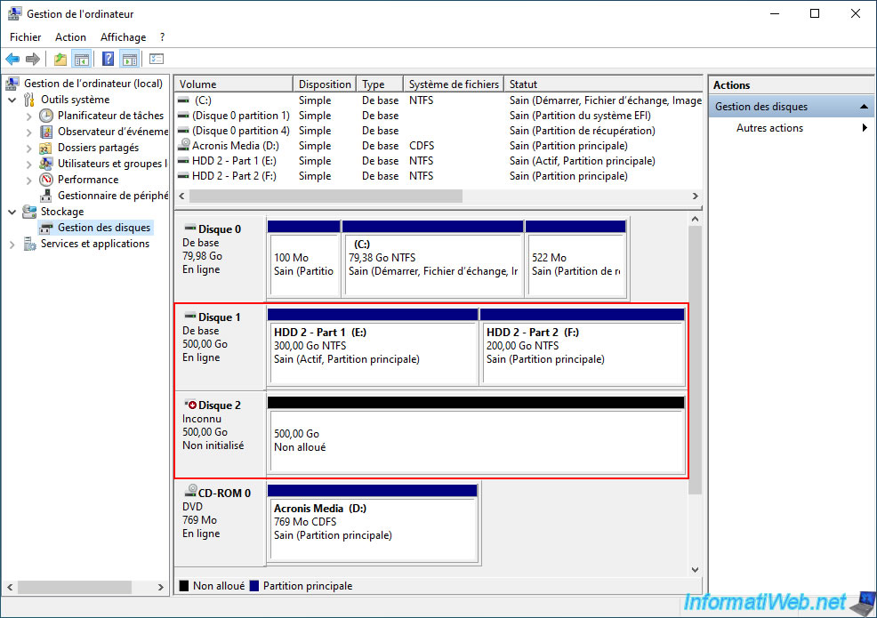Click the blue Back arrow in toolbar
The width and height of the screenshot is (877, 618).
click(12, 60)
